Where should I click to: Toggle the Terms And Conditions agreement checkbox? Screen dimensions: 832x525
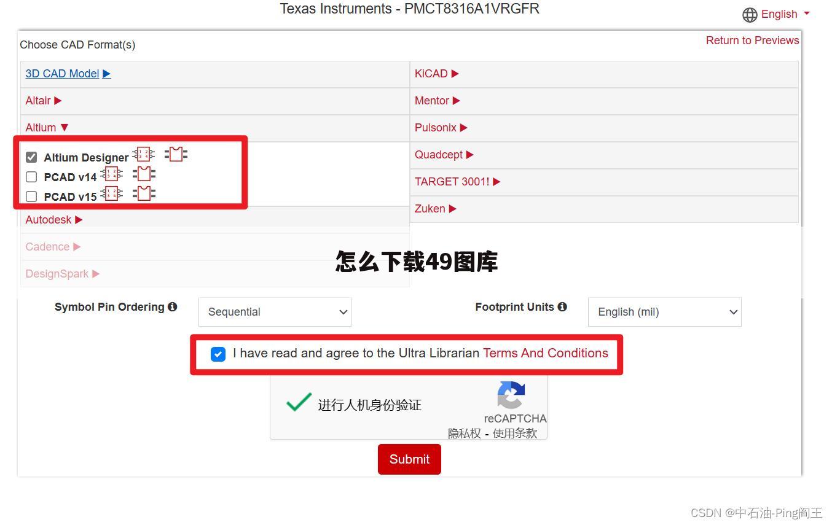218,354
